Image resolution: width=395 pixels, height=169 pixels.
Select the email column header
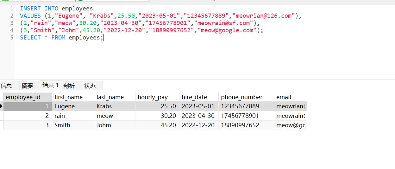(x=284, y=97)
